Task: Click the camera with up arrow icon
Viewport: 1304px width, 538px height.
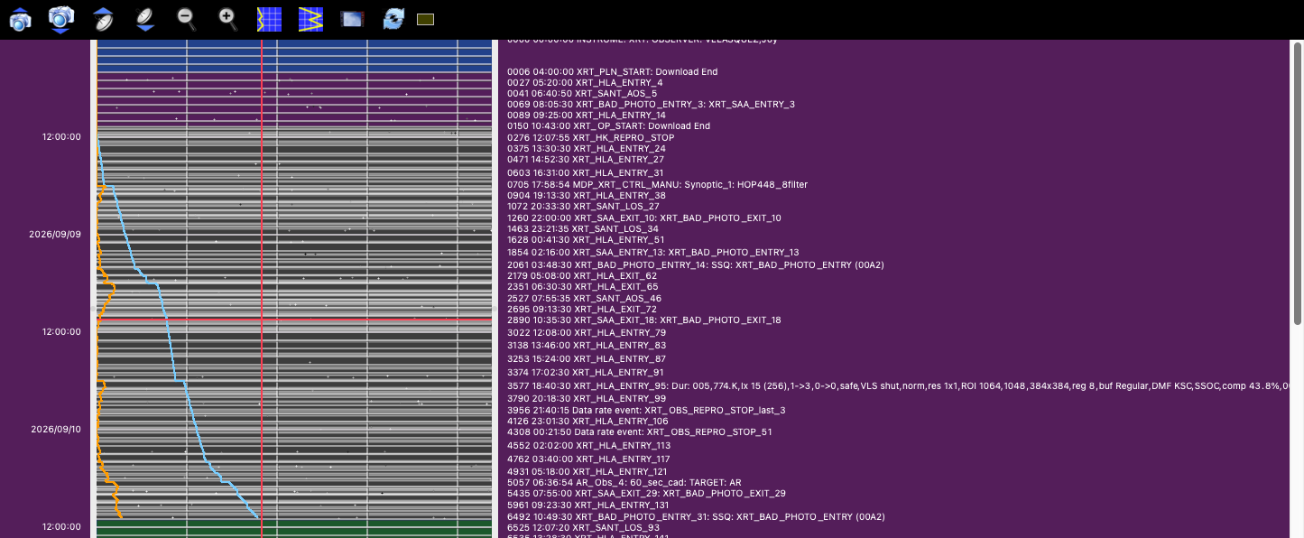Action: click(20, 19)
